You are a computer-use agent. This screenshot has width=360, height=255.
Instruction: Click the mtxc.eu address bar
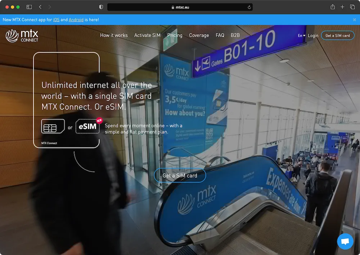click(x=180, y=7)
